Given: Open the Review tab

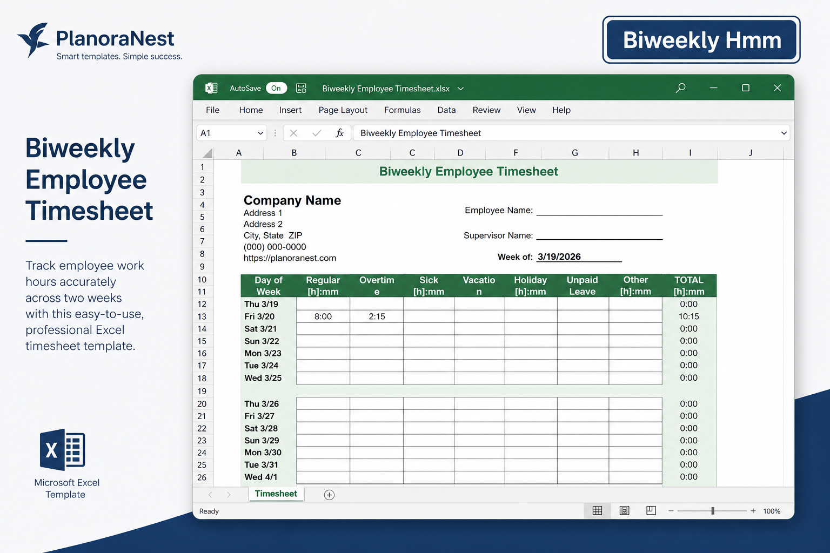Looking at the screenshot, I should [x=486, y=110].
